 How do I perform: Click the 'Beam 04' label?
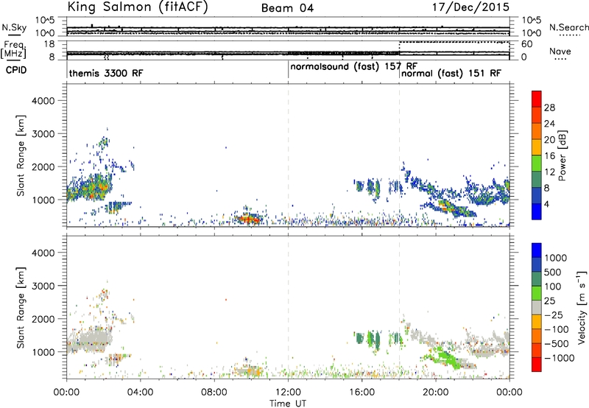click(288, 8)
